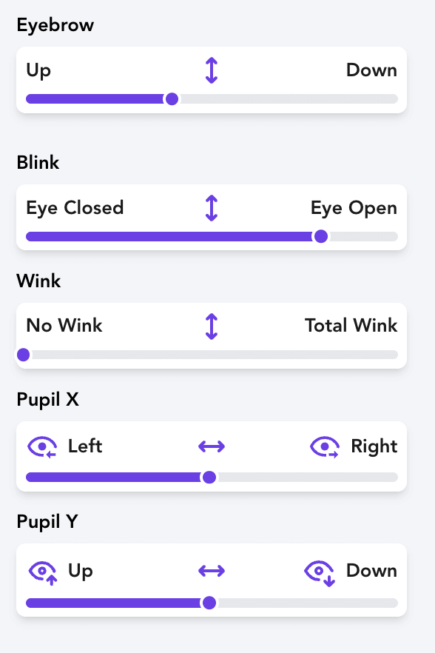Click the Pupil X slider handle

(x=209, y=478)
